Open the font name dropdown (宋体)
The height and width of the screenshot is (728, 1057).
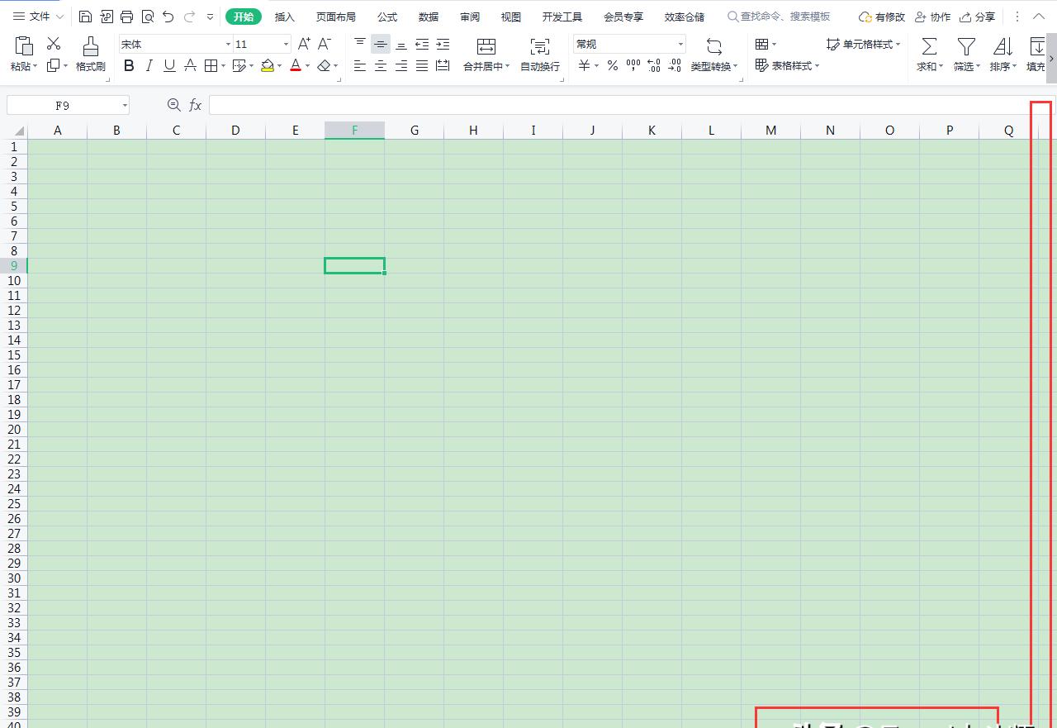click(228, 44)
